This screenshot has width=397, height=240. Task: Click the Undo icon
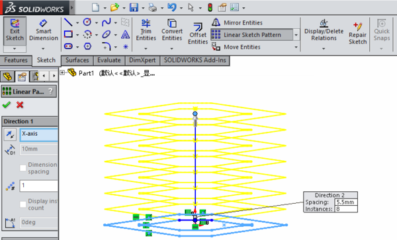[x=172, y=7]
